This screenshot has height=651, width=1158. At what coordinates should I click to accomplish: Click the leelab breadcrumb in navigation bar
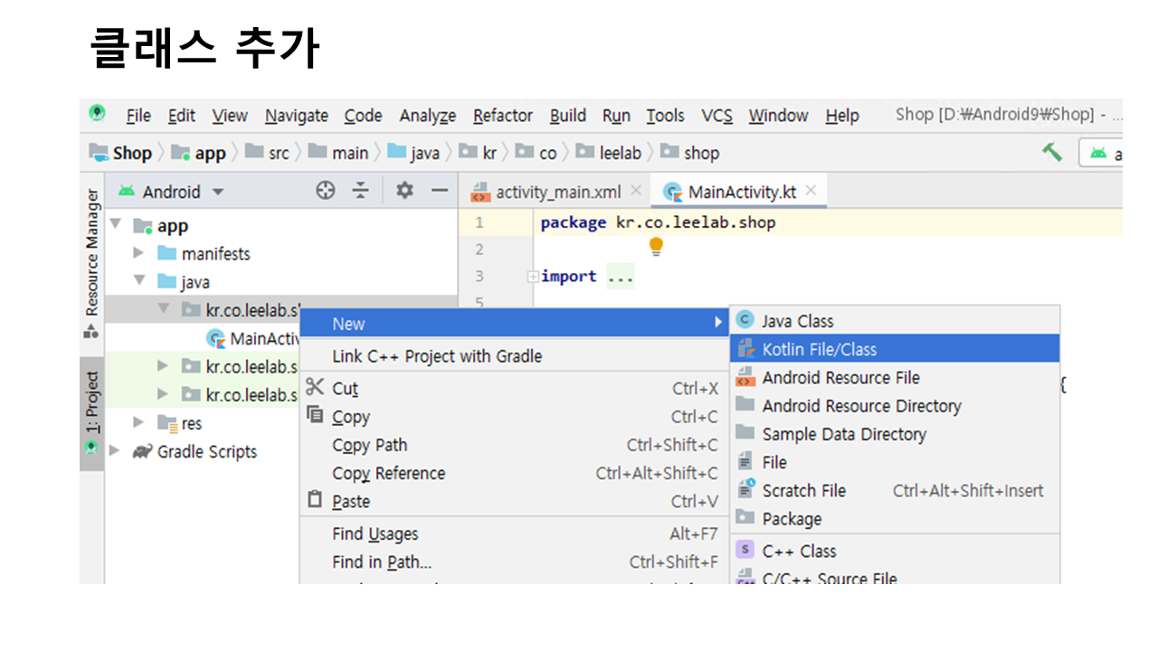click(620, 153)
